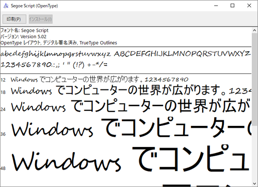The width and height of the screenshot is (258, 187).
Task: Click the size label 12
Action: [x=3, y=80]
